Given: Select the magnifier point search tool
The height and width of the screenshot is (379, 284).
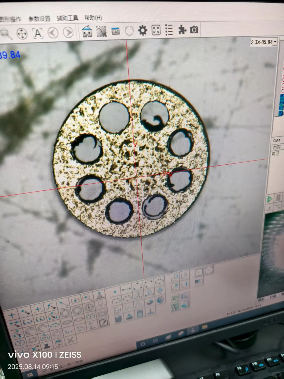Looking at the screenshot, I should pyautogui.click(x=87, y=298).
